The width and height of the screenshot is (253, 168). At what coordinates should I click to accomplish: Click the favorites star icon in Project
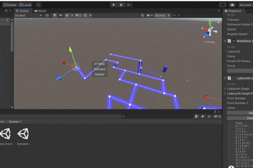tap(209, 117)
